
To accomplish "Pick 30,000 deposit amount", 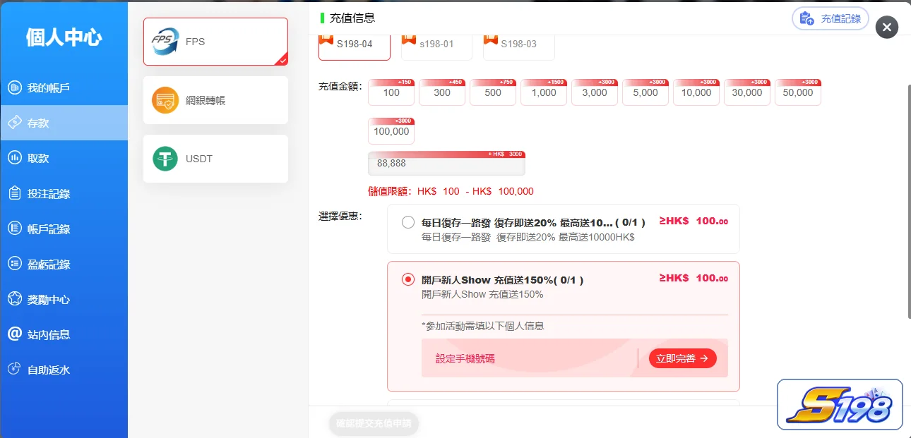I will pos(747,92).
